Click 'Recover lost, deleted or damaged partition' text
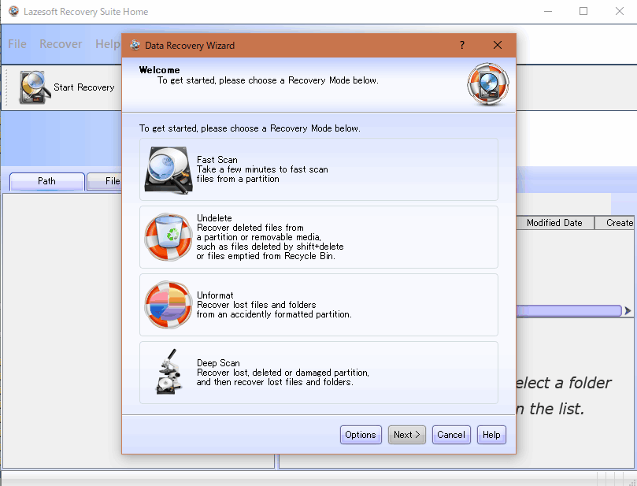637x486 pixels. pyautogui.click(x=283, y=373)
